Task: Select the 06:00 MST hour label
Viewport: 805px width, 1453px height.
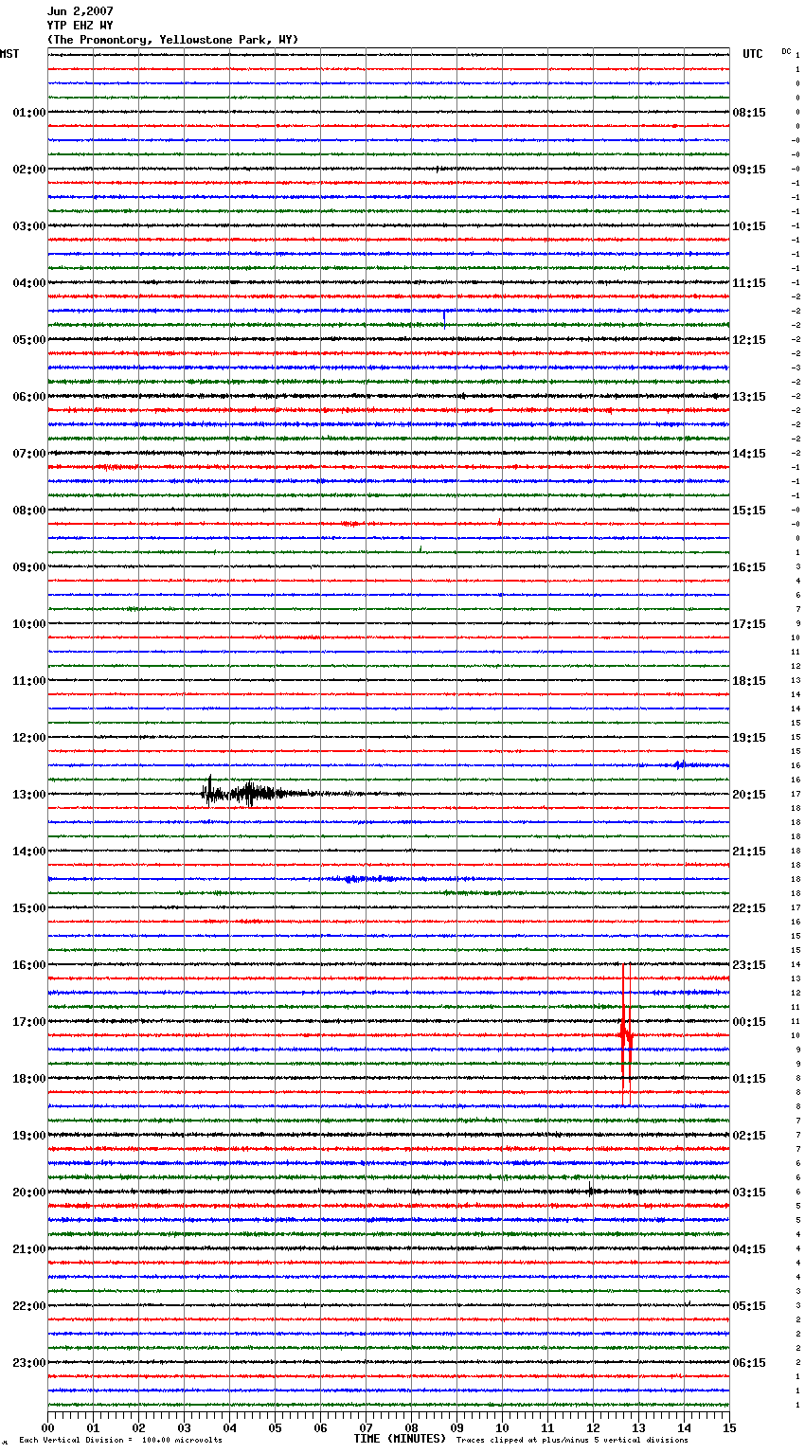Action: tap(29, 397)
